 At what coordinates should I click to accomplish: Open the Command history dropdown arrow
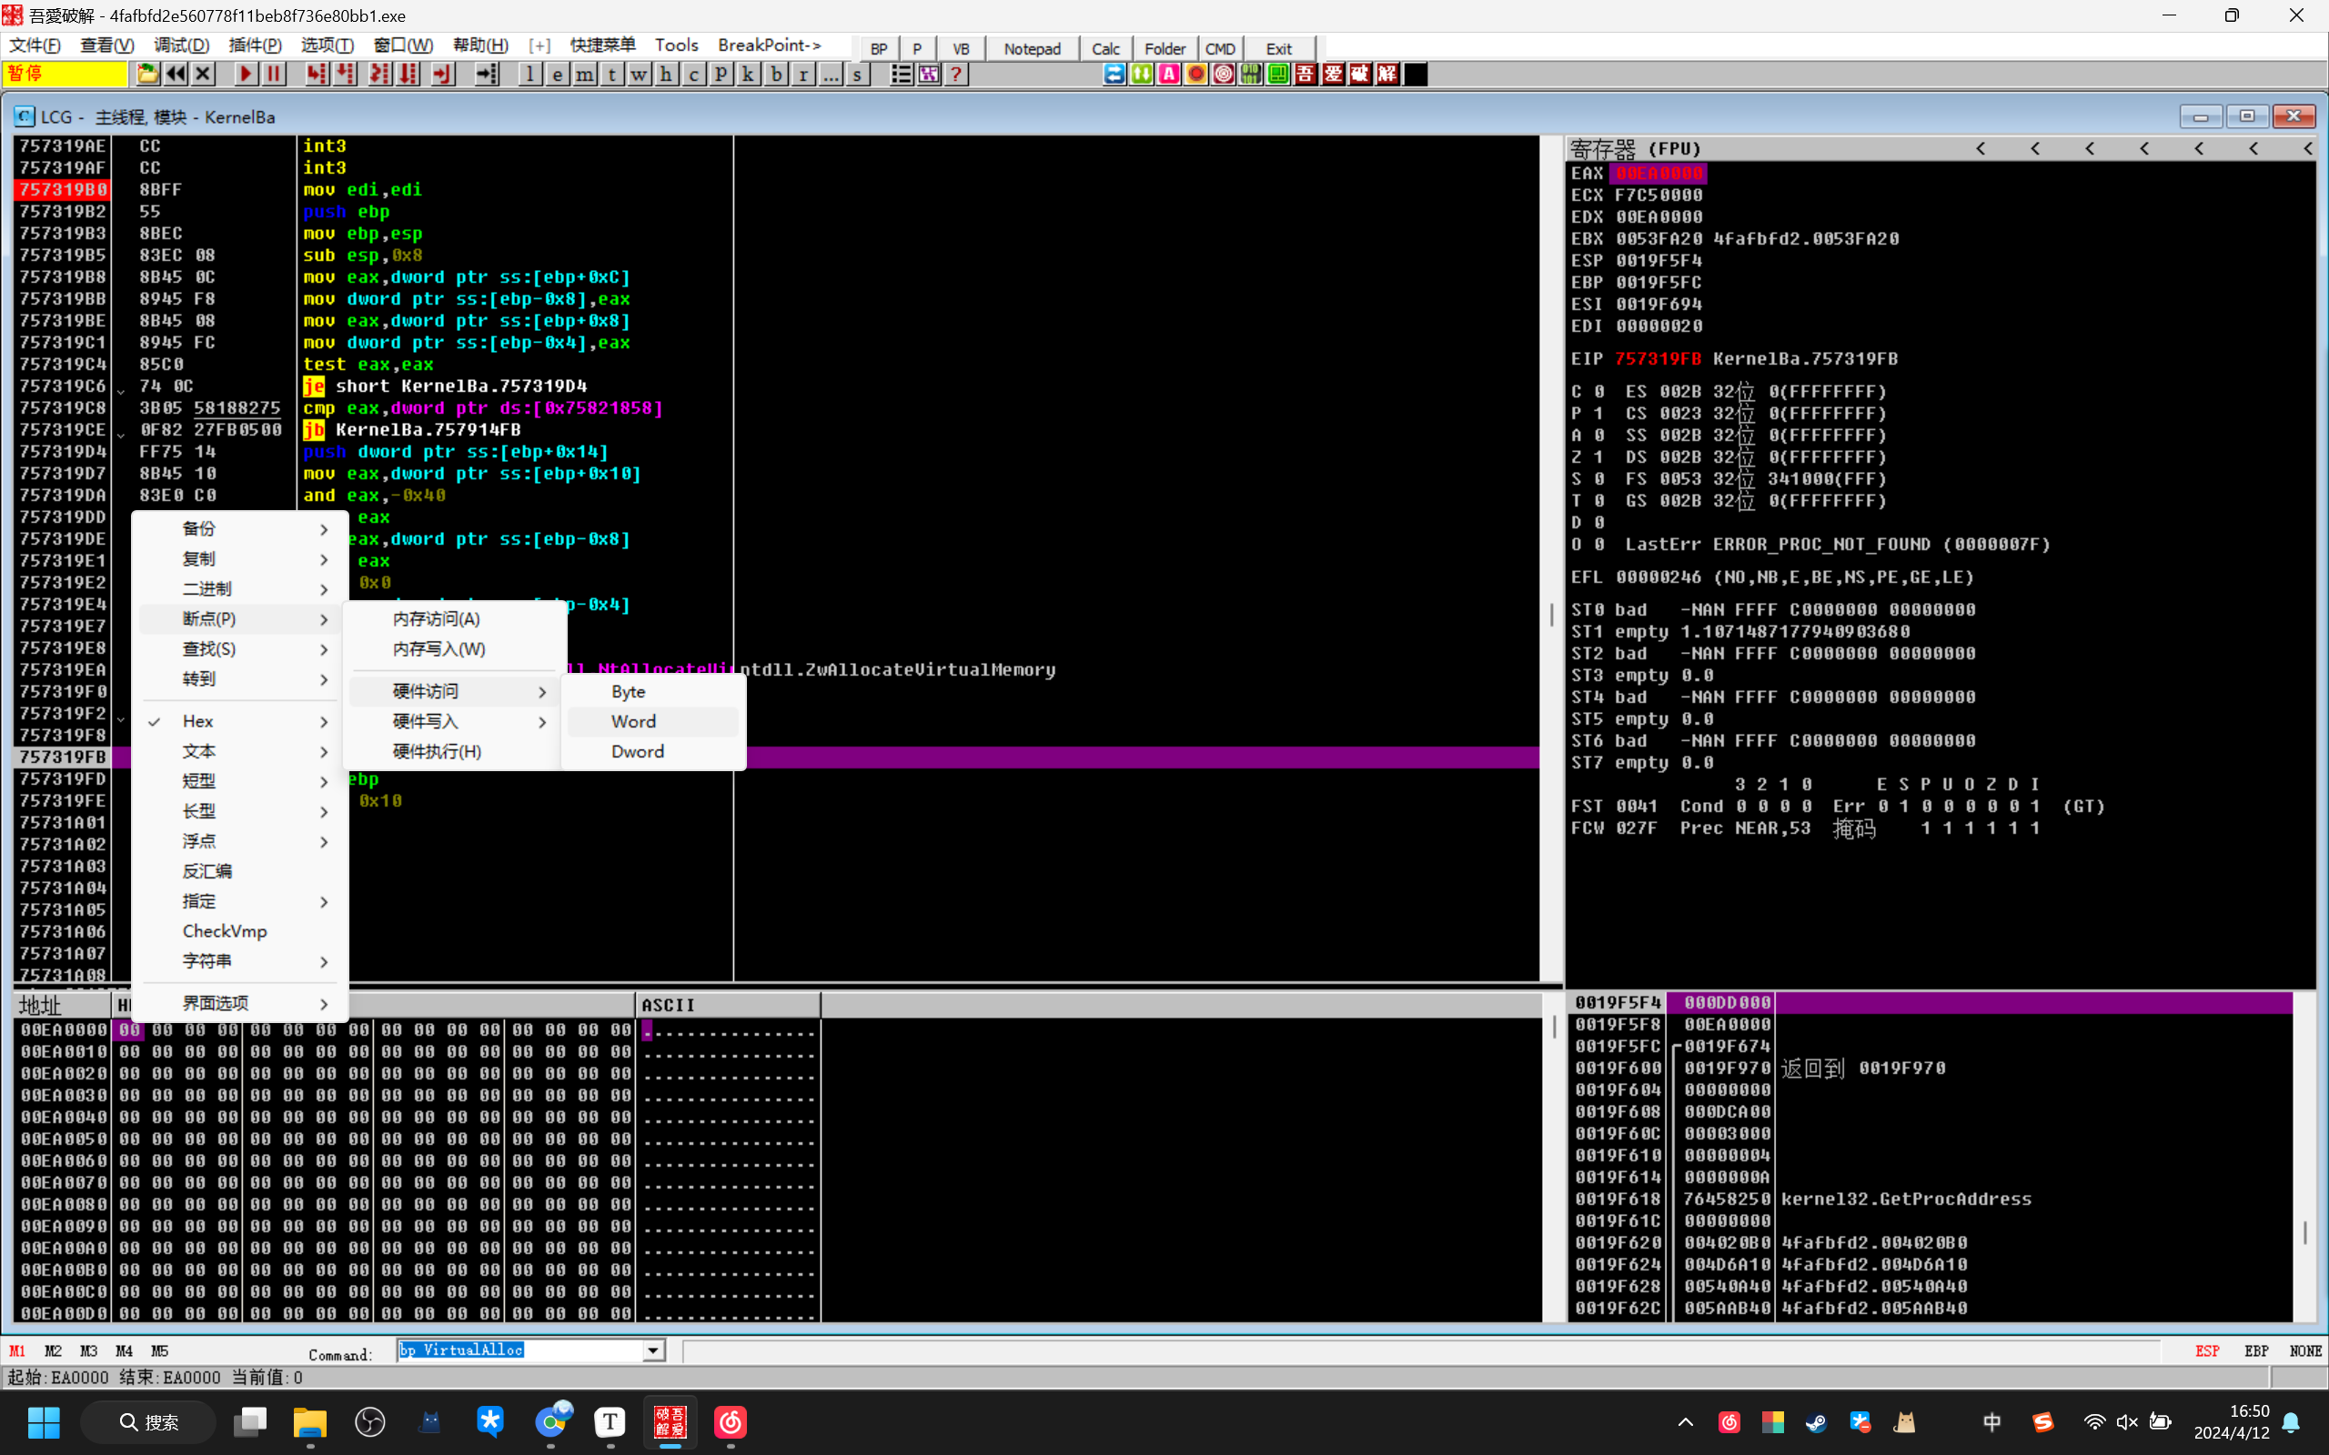tap(653, 1350)
